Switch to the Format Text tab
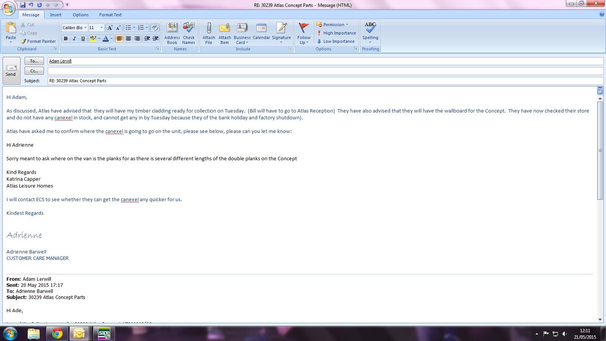This screenshot has height=341, width=606. (x=110, y=15)
